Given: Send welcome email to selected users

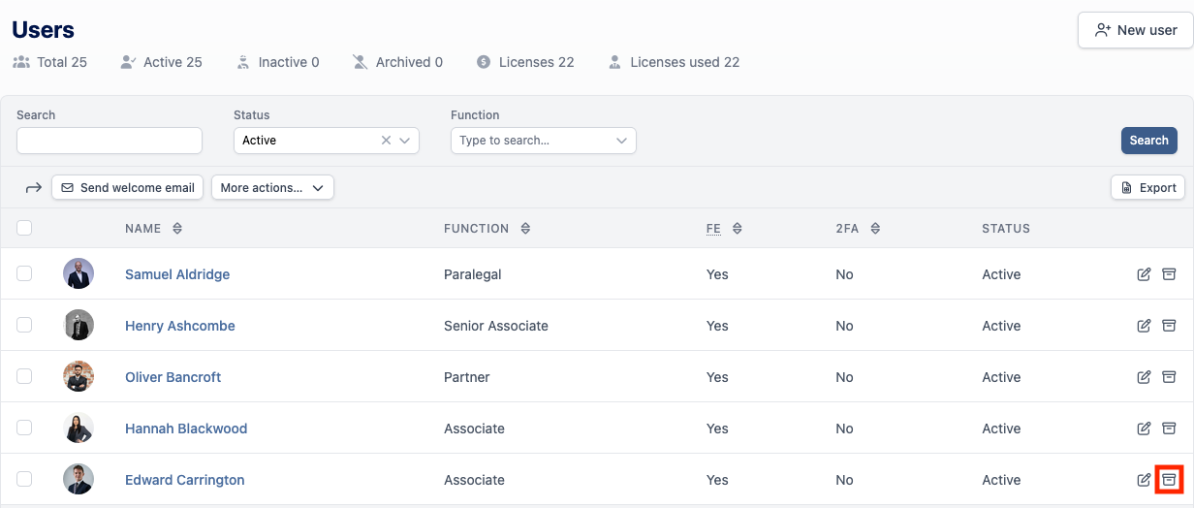Looking at the screenshot, I should (x=127, y=188).
